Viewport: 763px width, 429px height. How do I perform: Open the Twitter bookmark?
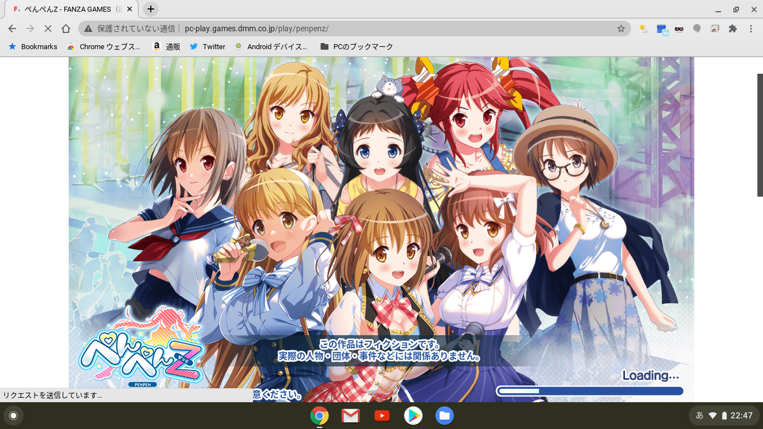[x=207, y=46]
